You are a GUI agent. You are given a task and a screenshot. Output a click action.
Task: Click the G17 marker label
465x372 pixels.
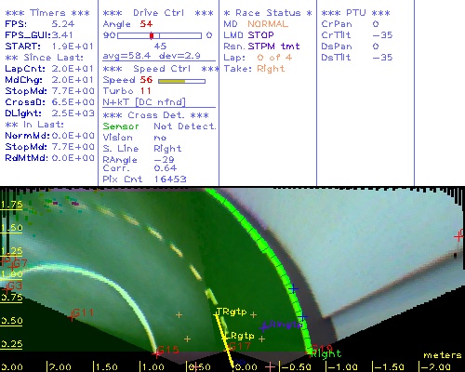[240, 346]
